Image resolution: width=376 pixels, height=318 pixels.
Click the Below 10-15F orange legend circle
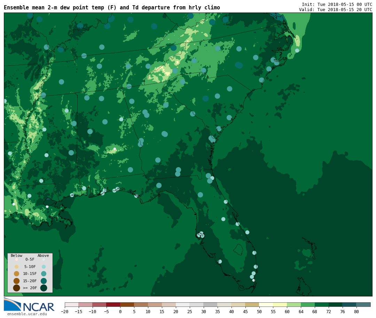tap(17, 274)
